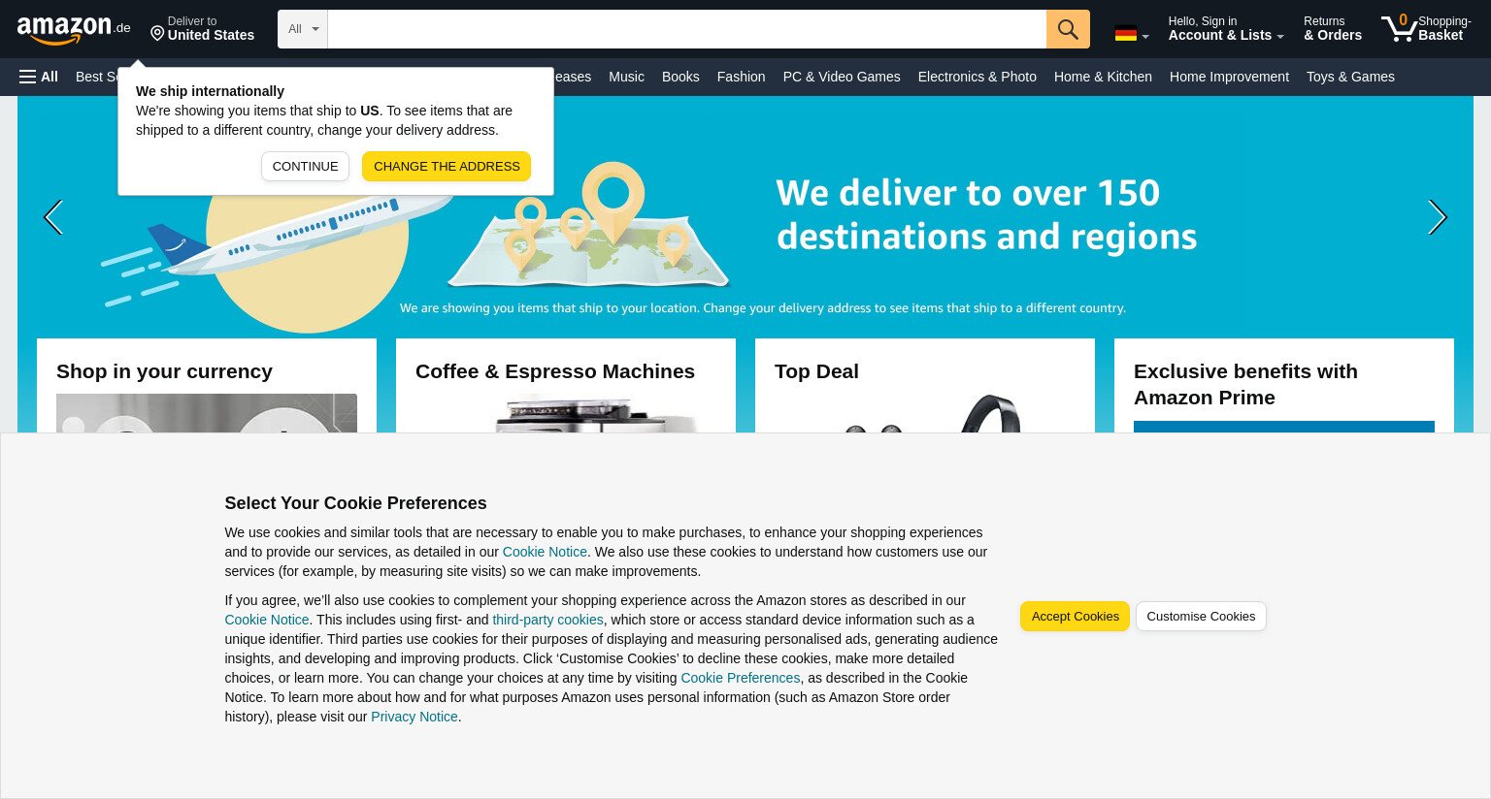1491x799 pixels.
Task: Open the Books category
Action: (680, 77)
